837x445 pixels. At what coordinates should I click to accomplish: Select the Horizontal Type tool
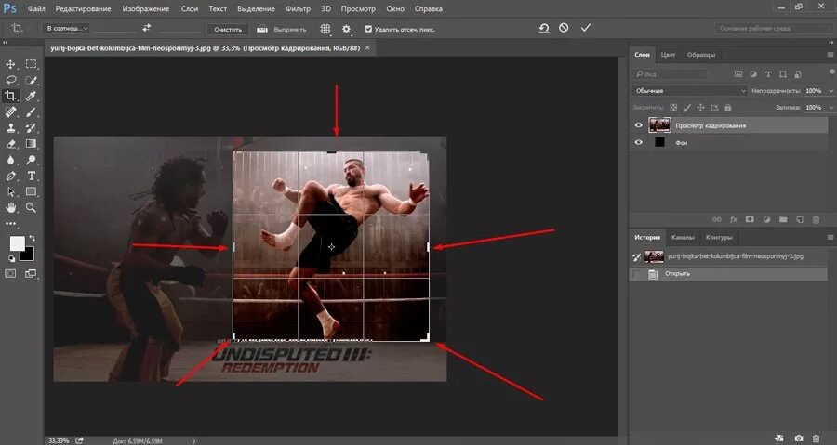click(x=31, y=176)
